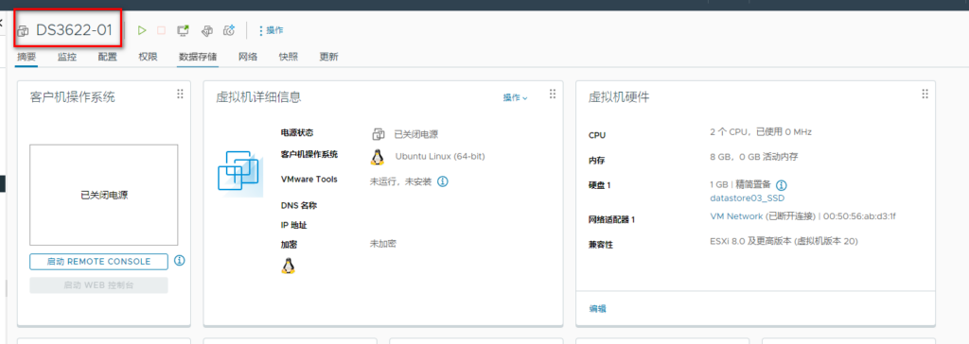Open the 配置 tab
This screenshot has height=344, width=969.
coord(108,57)
